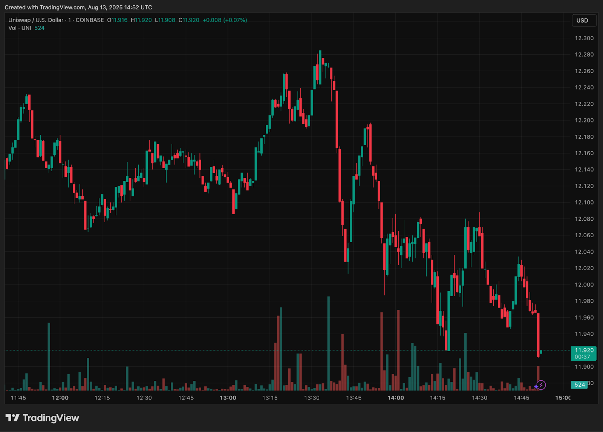Viewport: 603px width, 432px height.
Task: Click the Created with TradingView.com caption
Action: point(78,7)
